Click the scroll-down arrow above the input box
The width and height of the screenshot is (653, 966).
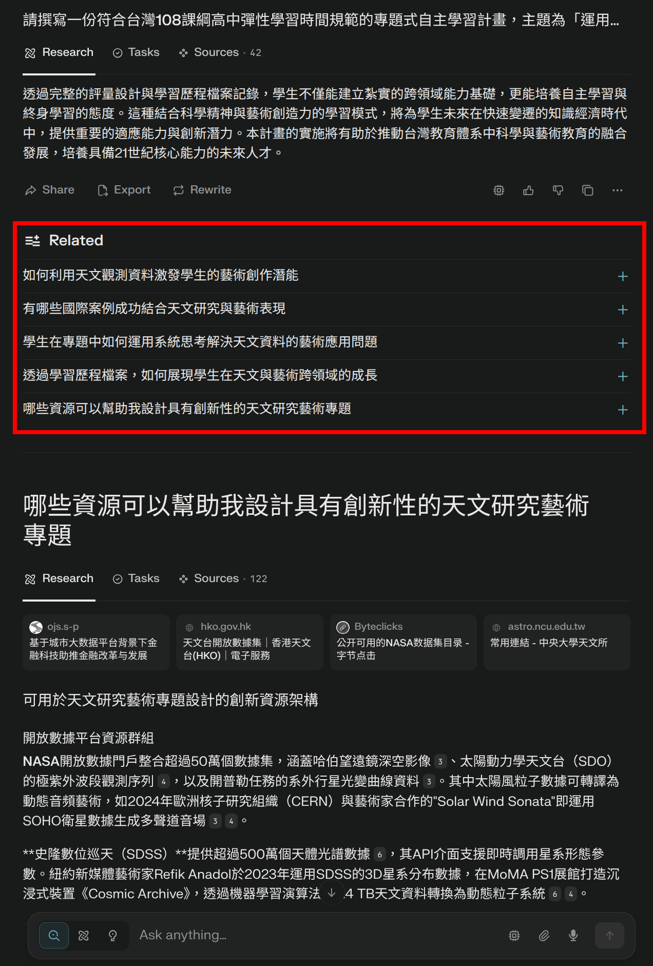[332, 893]
